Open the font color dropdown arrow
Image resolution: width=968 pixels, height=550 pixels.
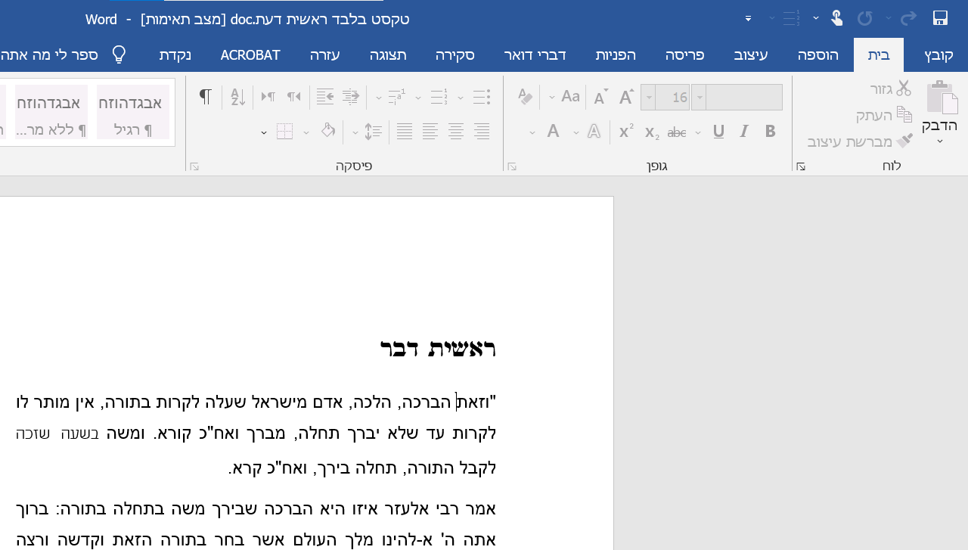[x=532, y=132]
